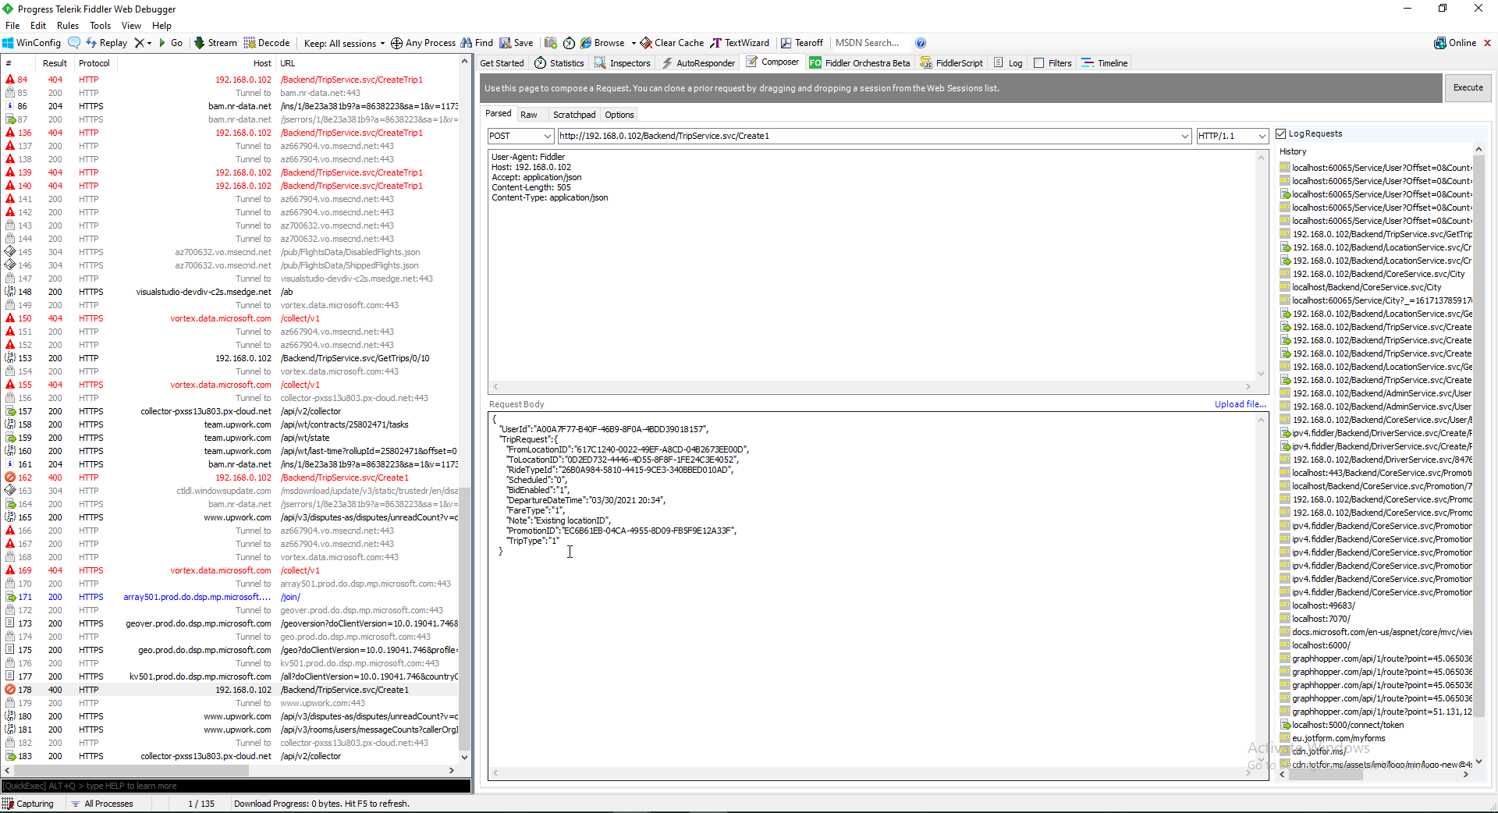This screenshot has width=1498, height=813.
Task: Switch to the Inspectors tab
Action: pos(622,63)
